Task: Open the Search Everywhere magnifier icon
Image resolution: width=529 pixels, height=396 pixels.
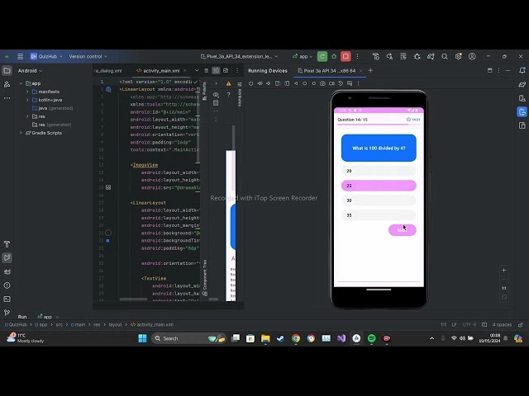Action: click(445, 56)
